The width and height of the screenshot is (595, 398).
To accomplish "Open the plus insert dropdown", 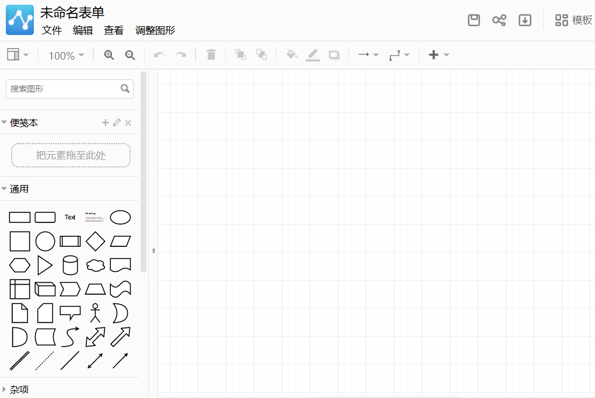I will [x=439, y=55].
